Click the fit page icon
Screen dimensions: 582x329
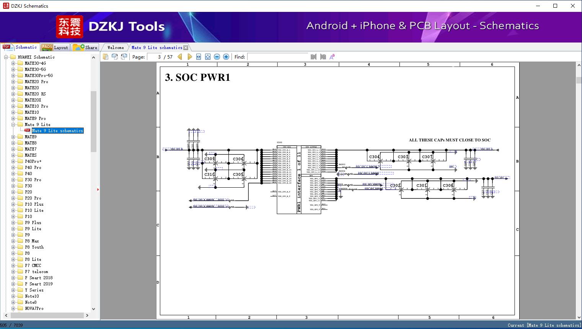coord(208,57)
